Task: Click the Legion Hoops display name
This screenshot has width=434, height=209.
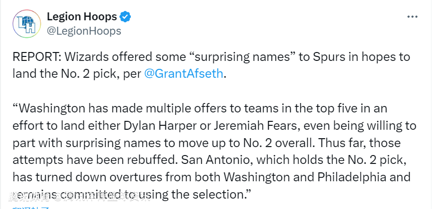Action: [82, 17]
